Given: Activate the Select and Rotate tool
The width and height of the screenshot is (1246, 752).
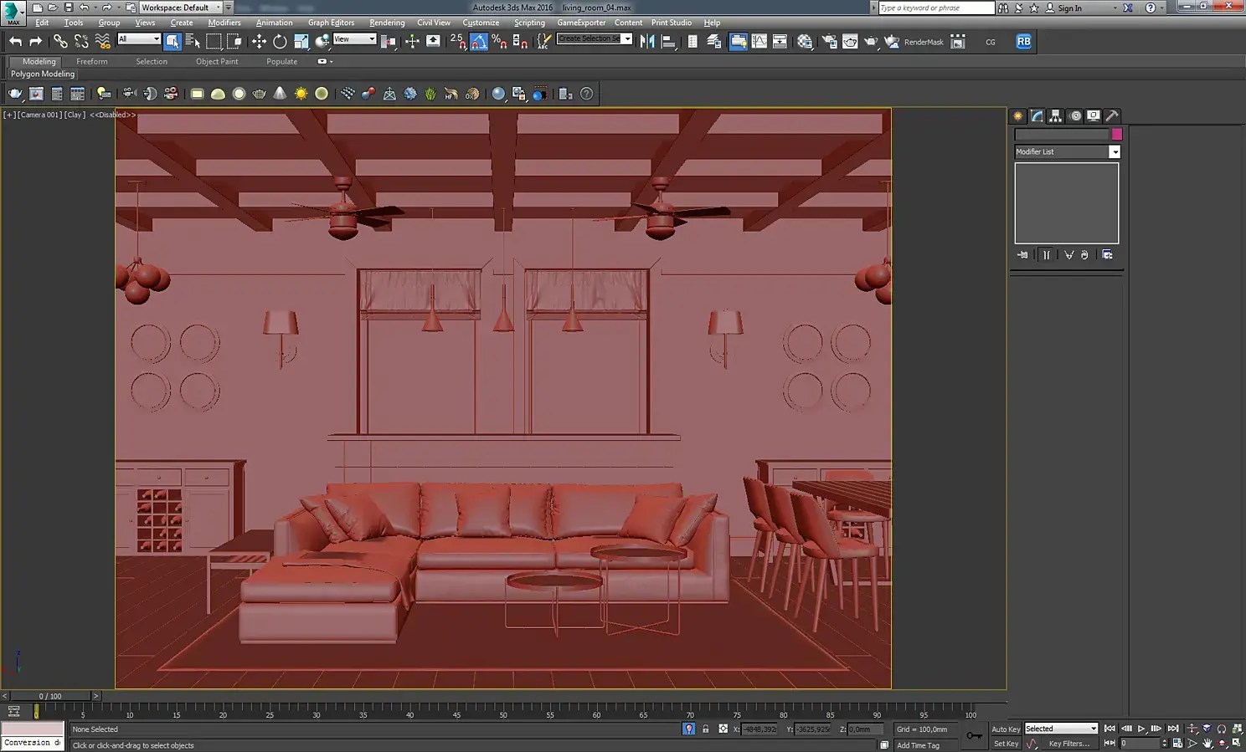Looking at the screenshot, I should coord(280,41).
